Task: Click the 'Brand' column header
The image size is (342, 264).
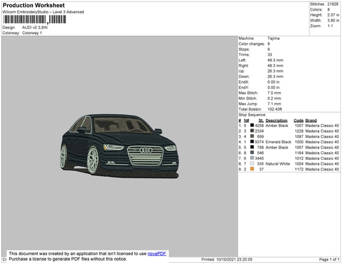Action: pos(311,121)
